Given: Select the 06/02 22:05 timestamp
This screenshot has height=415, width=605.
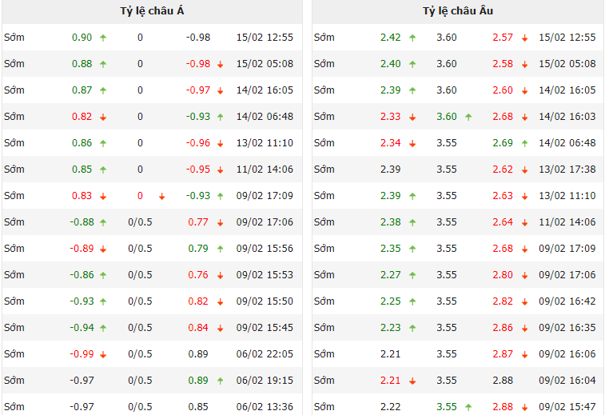Looking at the screenshot, I should pyautogui.click(x=265, y=354).
